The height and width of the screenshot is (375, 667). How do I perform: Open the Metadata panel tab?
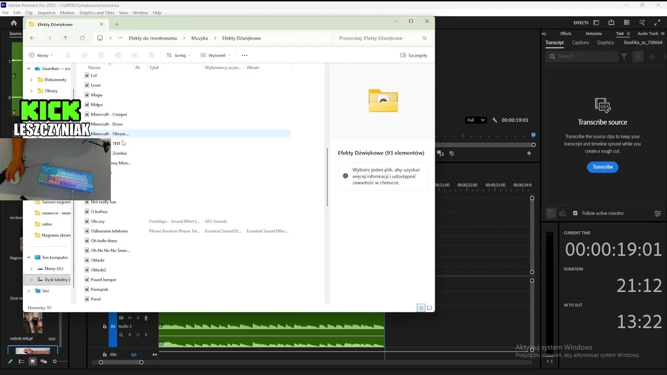coord(594,33)
